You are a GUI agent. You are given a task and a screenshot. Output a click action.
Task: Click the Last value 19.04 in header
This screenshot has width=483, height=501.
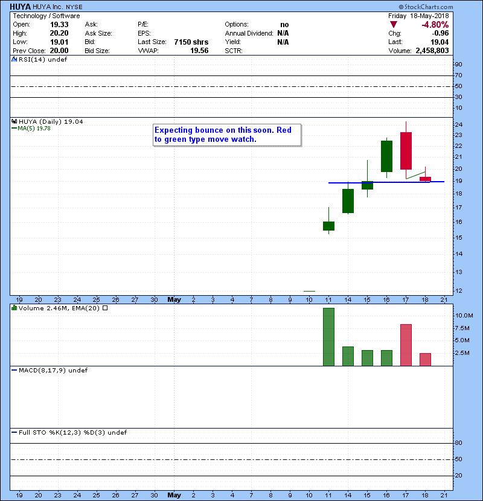[x=440, y=42]
